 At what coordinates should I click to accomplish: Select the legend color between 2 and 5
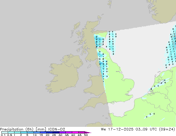(24, 132)
